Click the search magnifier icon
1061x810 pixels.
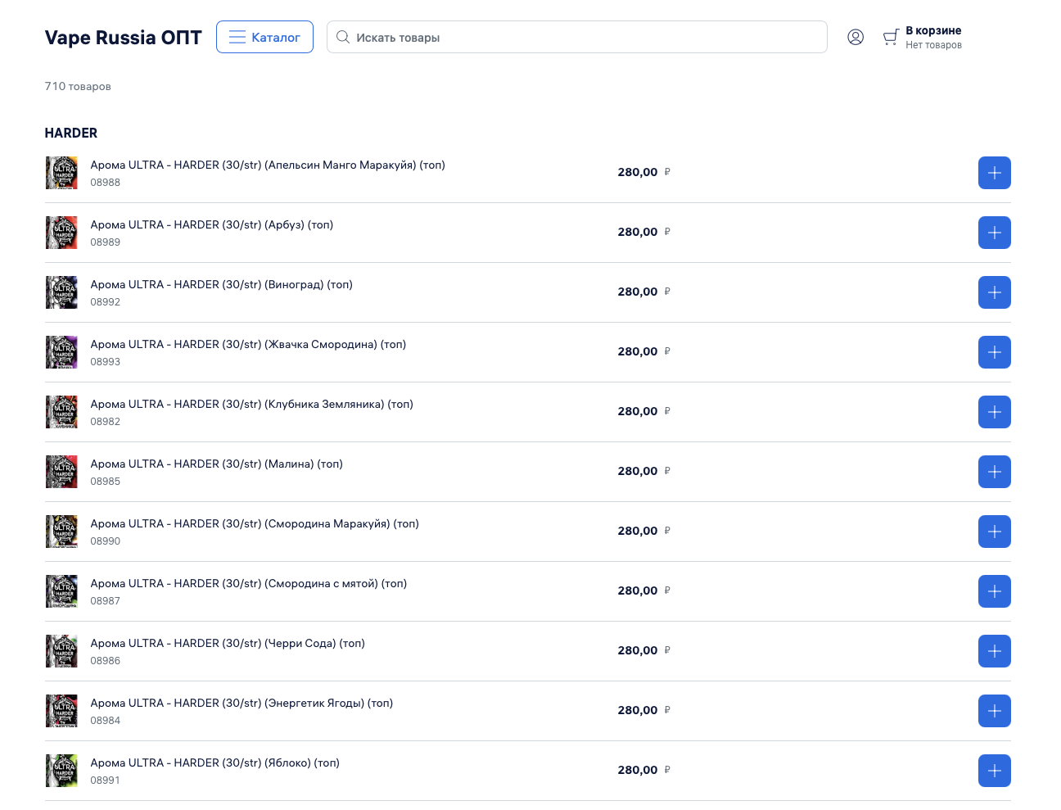pos(343,37)
